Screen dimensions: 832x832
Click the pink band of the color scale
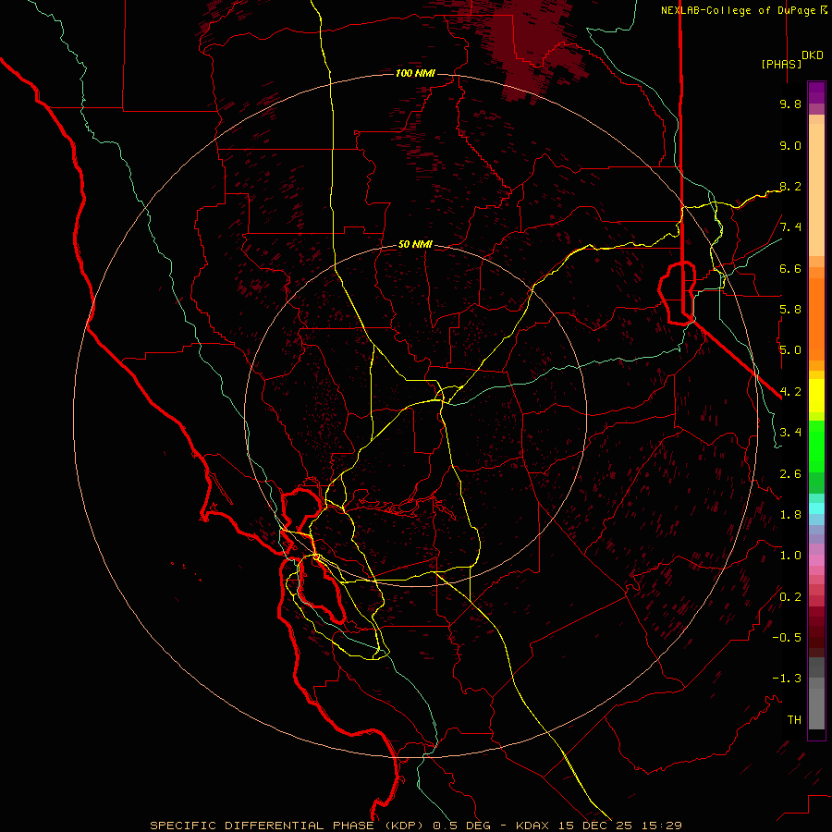coord(816,560)
